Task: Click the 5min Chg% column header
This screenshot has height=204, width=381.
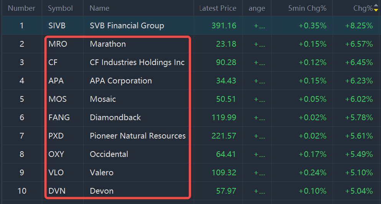Action: pyautogui.click(x=307, y=8)
